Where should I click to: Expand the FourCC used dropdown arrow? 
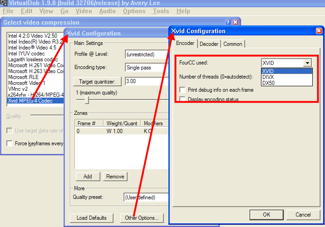click(x=307, y=63)
